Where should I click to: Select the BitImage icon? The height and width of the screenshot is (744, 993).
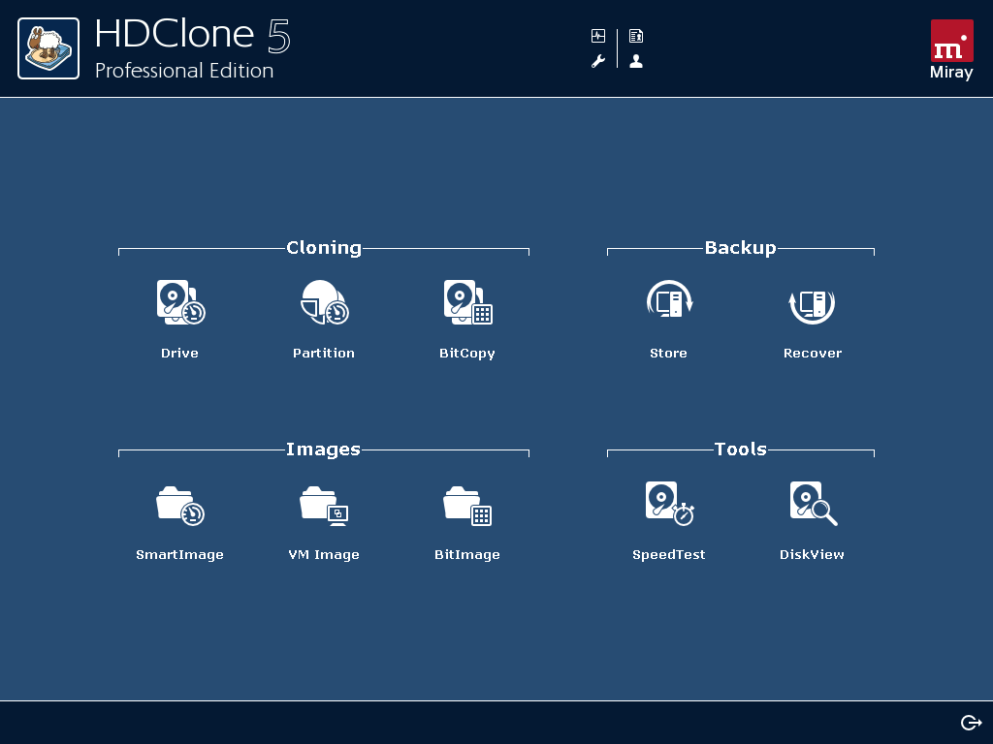[467, 505]
